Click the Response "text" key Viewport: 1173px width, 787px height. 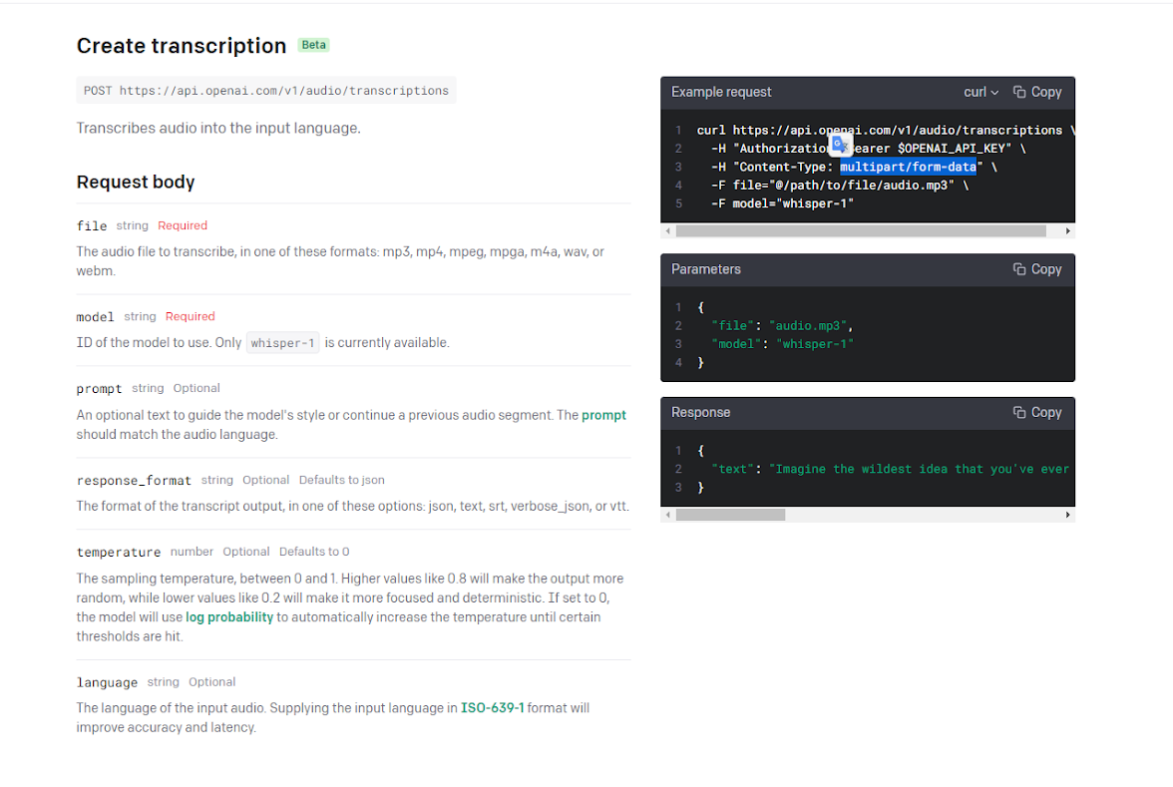pyautogui.click(x=732, y=469)
